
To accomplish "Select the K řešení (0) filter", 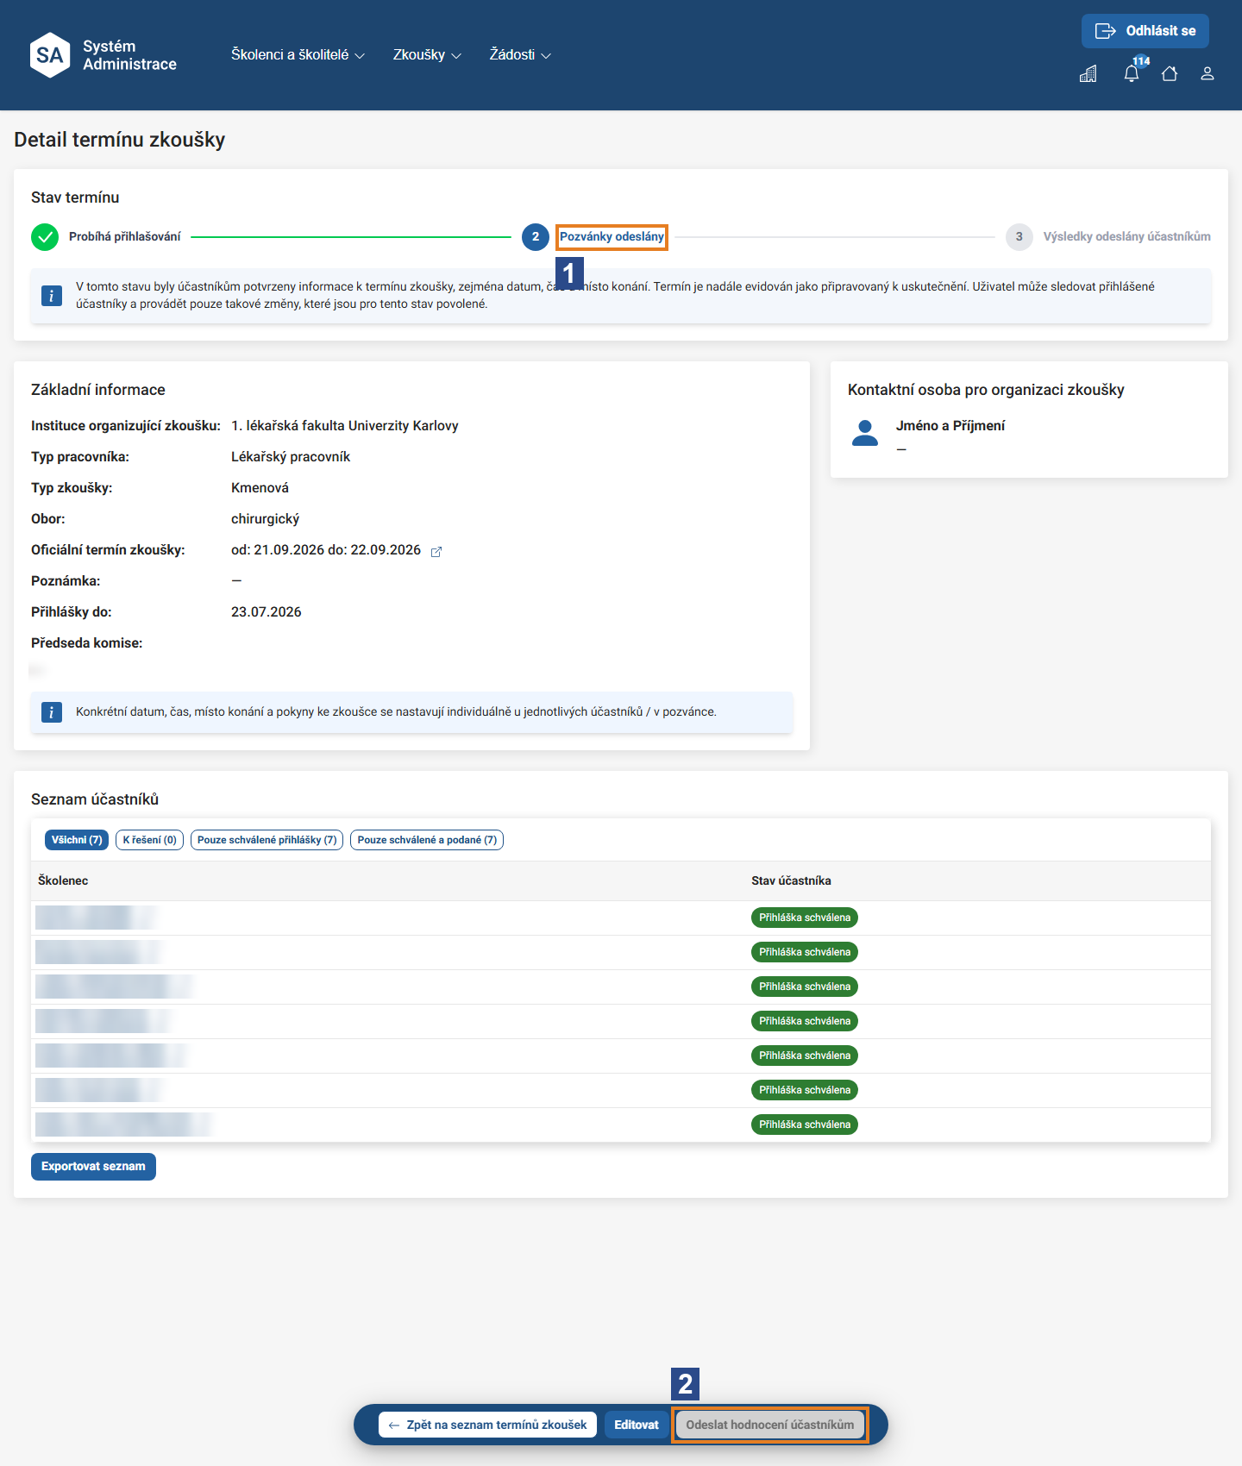I will (149, 840).
